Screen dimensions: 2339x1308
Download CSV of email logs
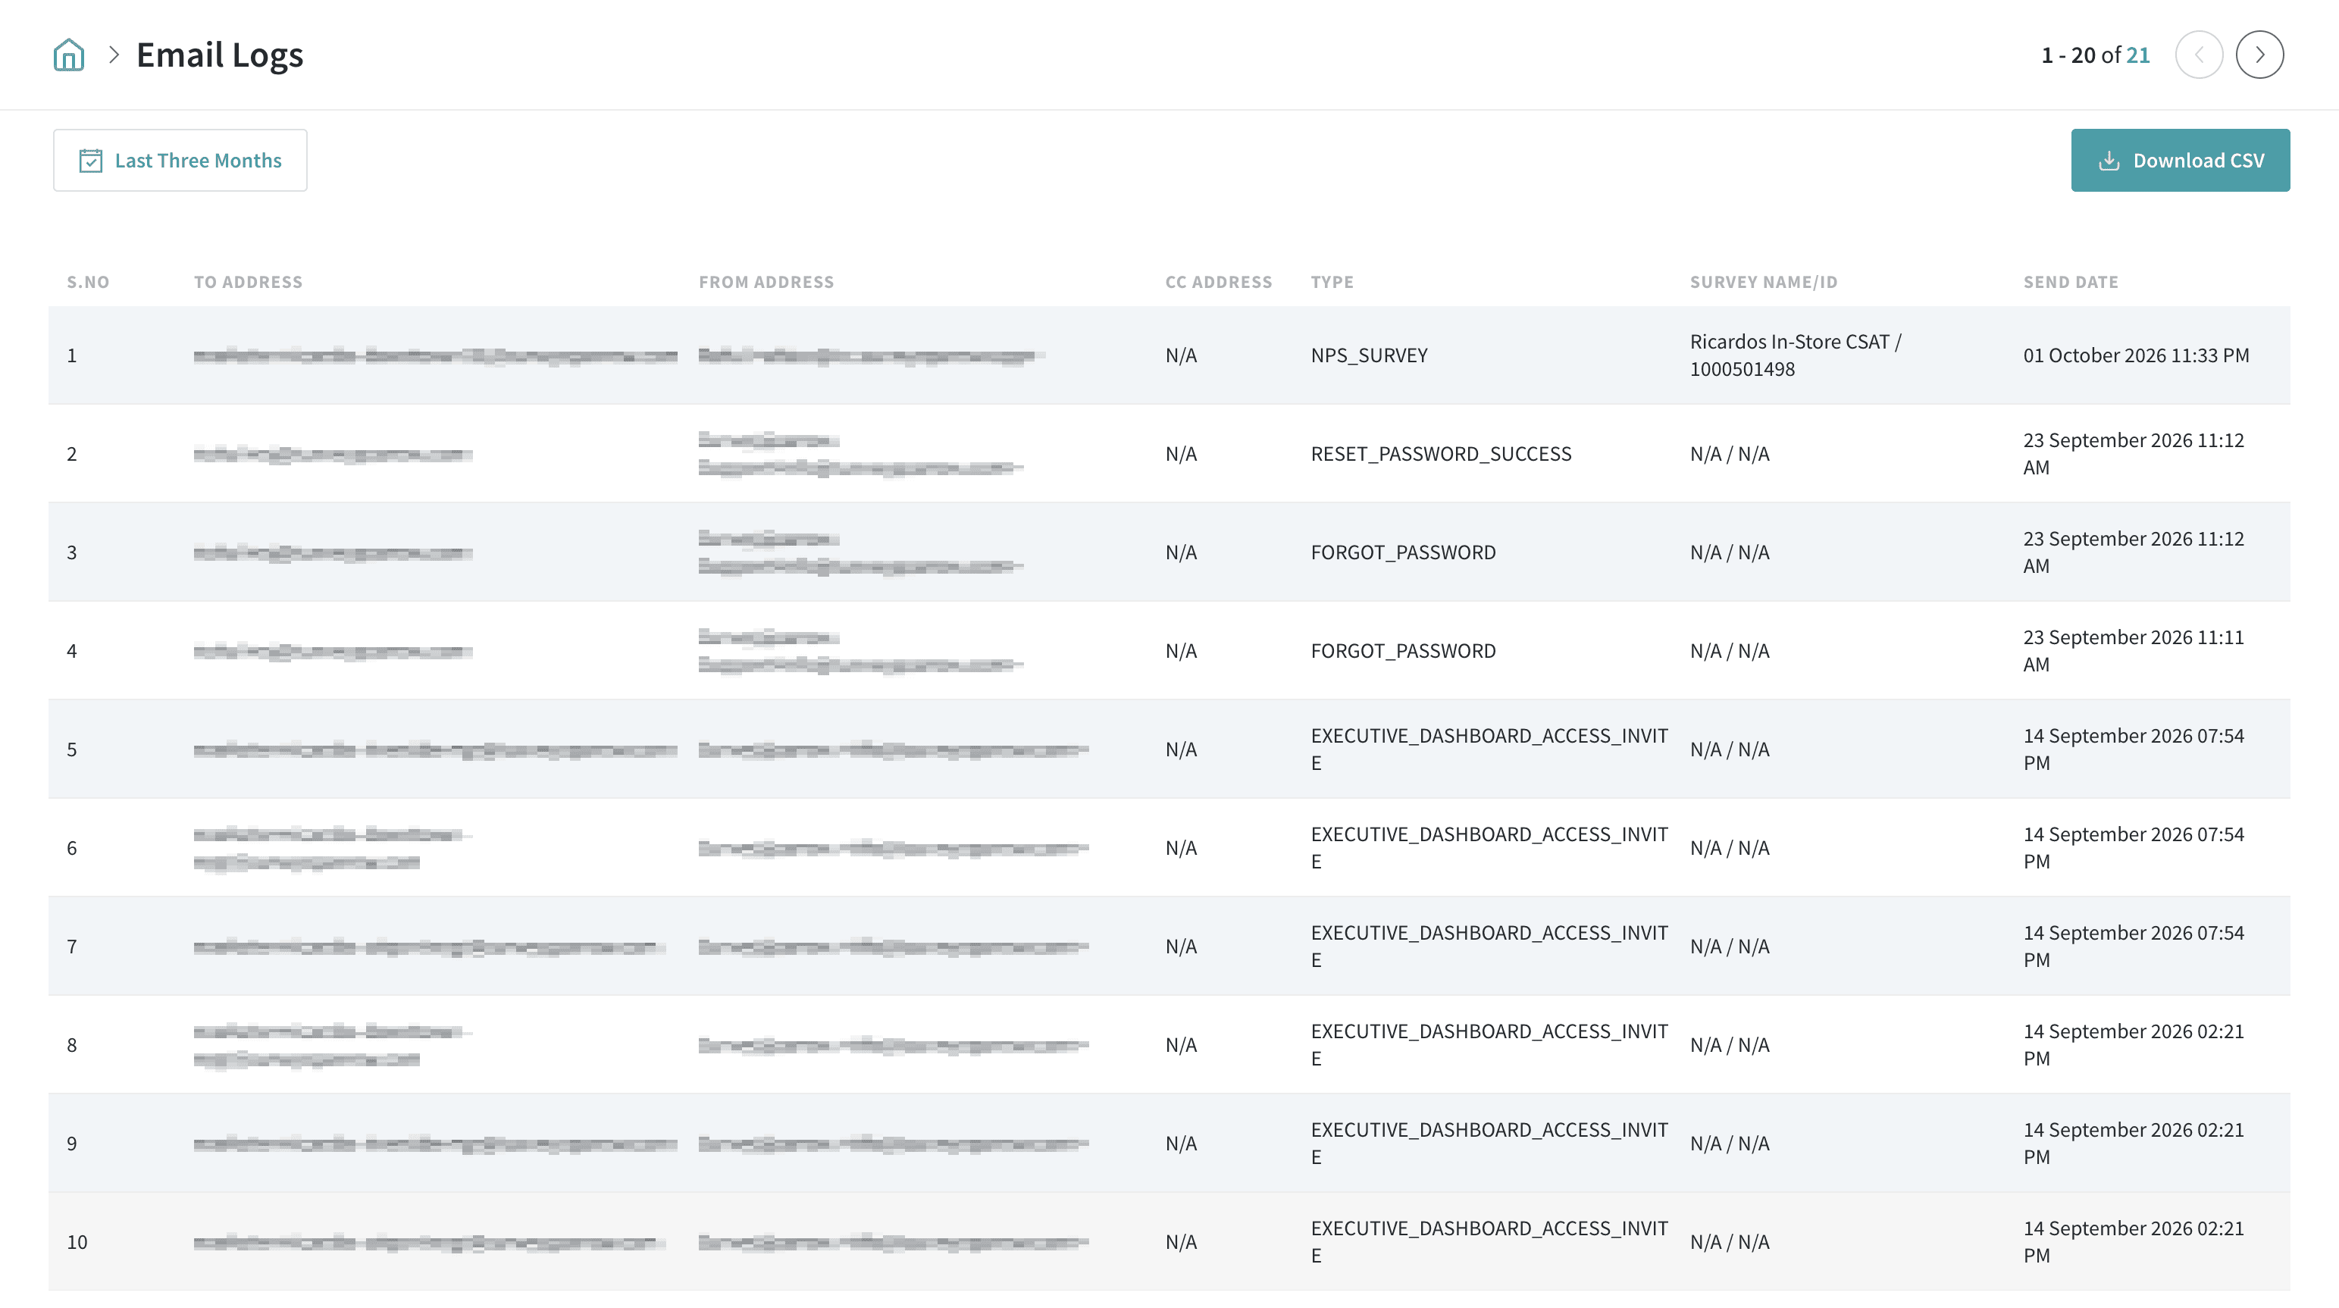[2180, 160]
